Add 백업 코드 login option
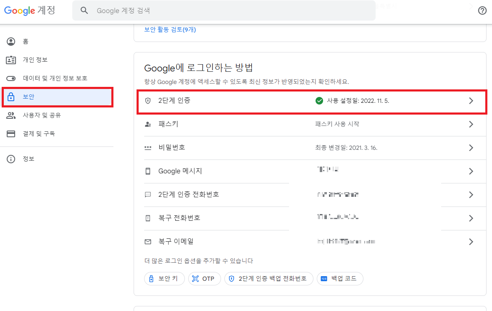This screenshot has width=492, height=311. (340, 279)
